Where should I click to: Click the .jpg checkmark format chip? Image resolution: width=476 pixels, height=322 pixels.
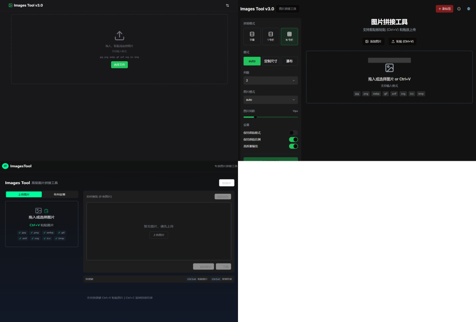[22, 233]
